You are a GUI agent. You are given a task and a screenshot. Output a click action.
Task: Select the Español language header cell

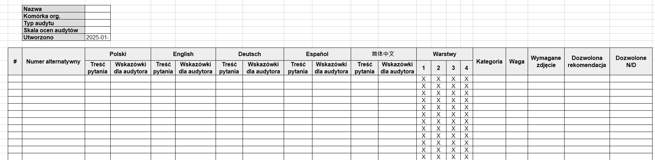click(317, 54)
